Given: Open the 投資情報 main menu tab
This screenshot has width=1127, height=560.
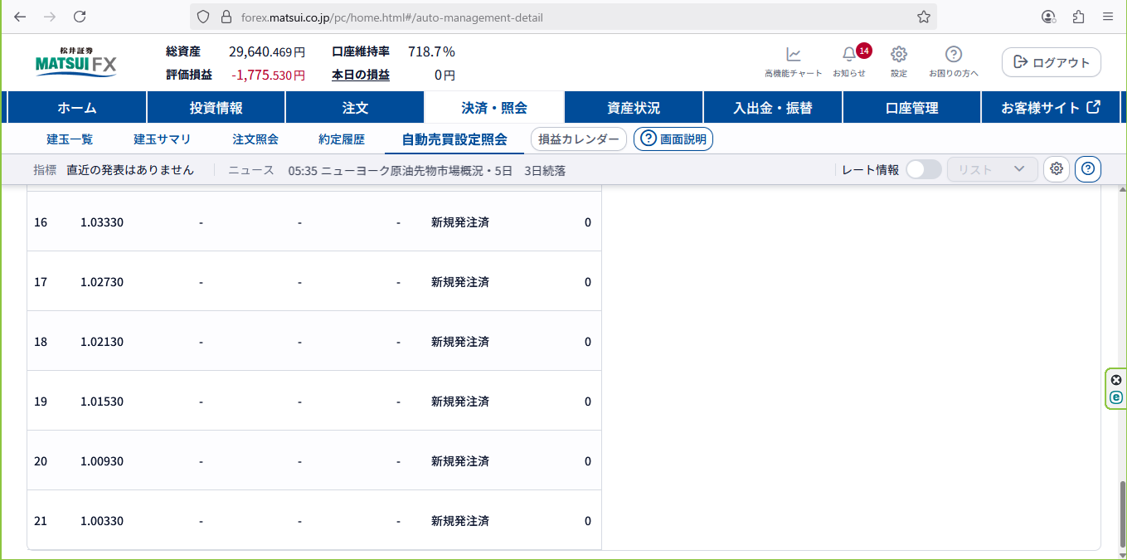Looking at the screenshot, I should tap(216, 107).
